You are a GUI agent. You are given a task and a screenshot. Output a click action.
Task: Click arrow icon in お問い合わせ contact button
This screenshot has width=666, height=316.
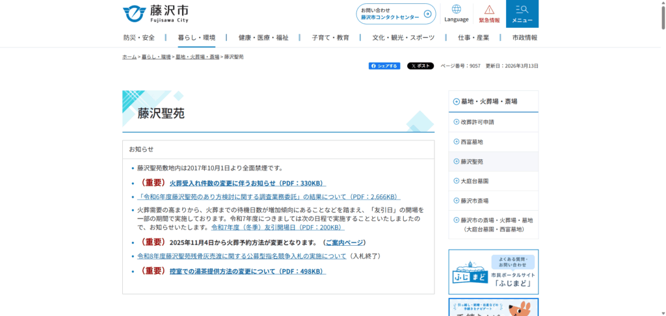[x=427, y=14]
